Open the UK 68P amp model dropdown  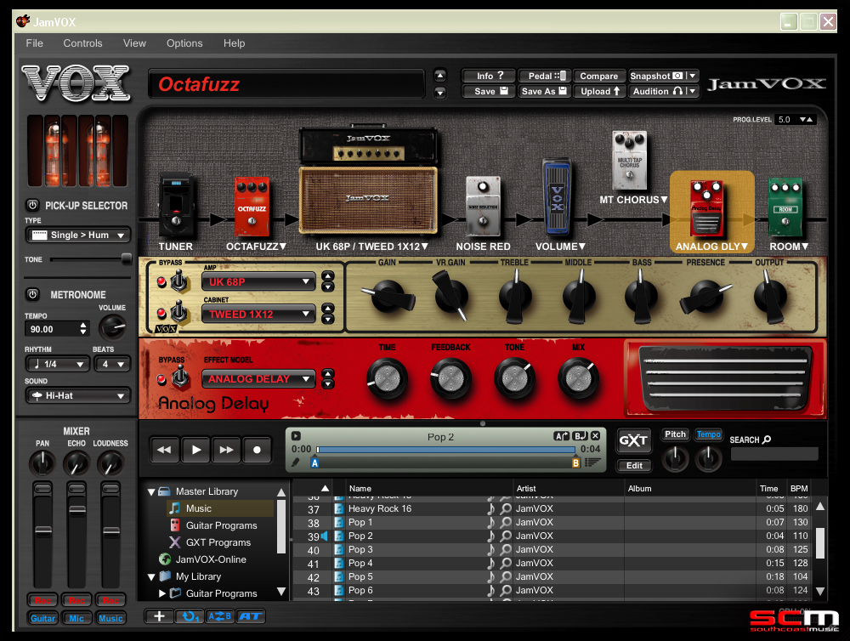coord(258,282)
